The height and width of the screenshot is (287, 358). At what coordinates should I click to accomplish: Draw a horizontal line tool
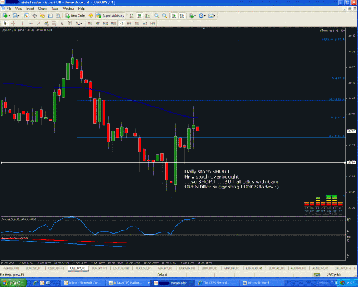(30, 24)
